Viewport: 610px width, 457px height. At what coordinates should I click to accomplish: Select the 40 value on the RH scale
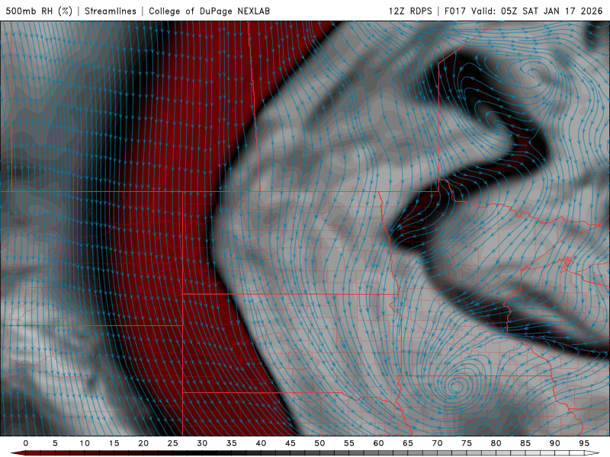[261, 443]
